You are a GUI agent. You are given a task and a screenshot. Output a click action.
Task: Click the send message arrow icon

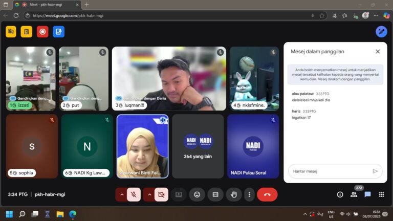click(x=375, y=171)
